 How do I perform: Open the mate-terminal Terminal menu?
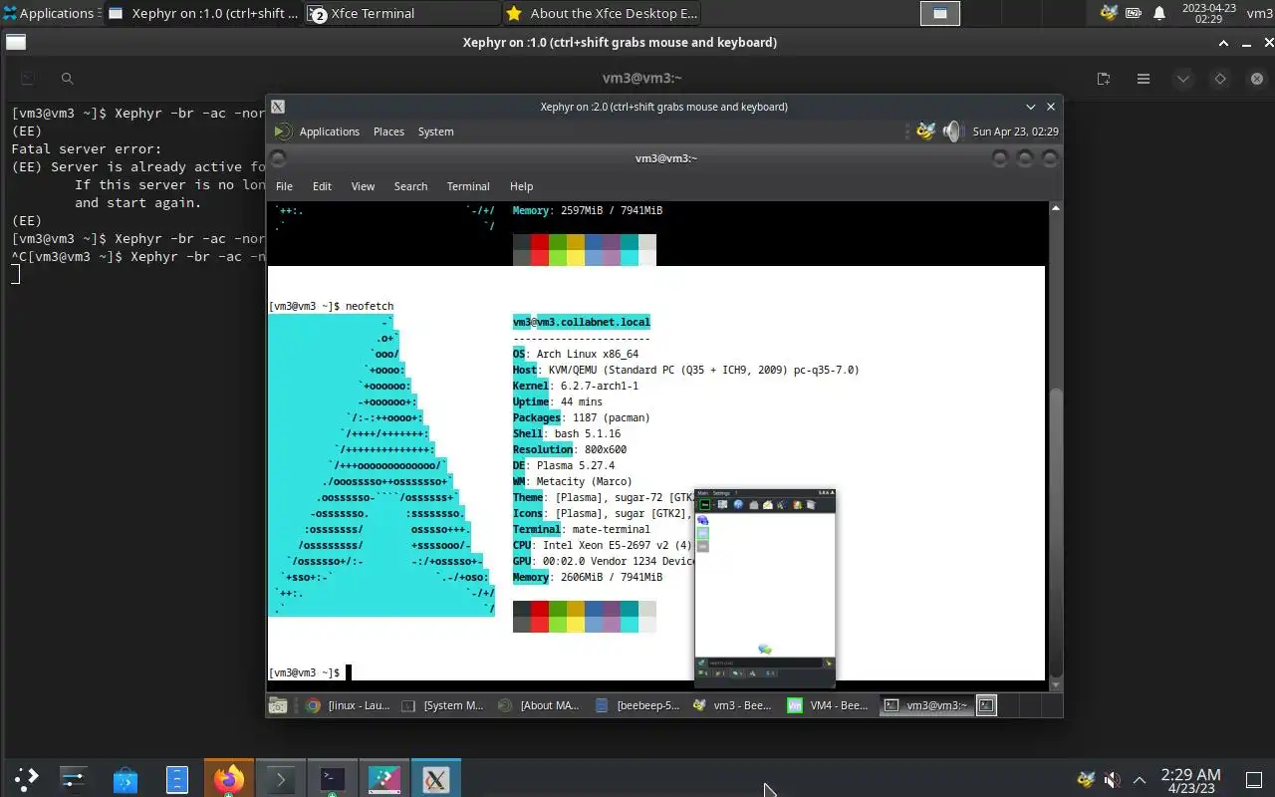point(468,186)
